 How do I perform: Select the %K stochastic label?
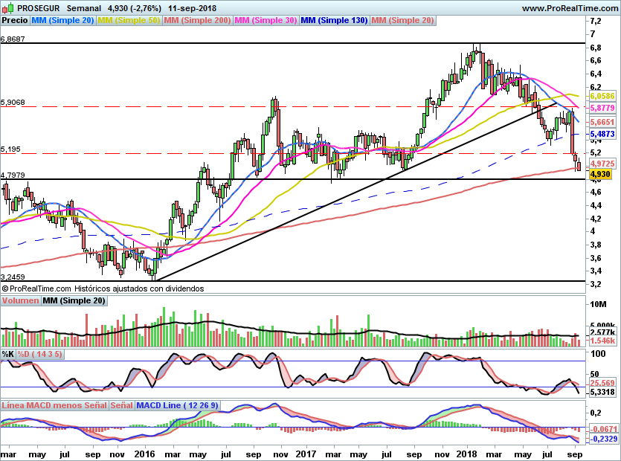8,355
